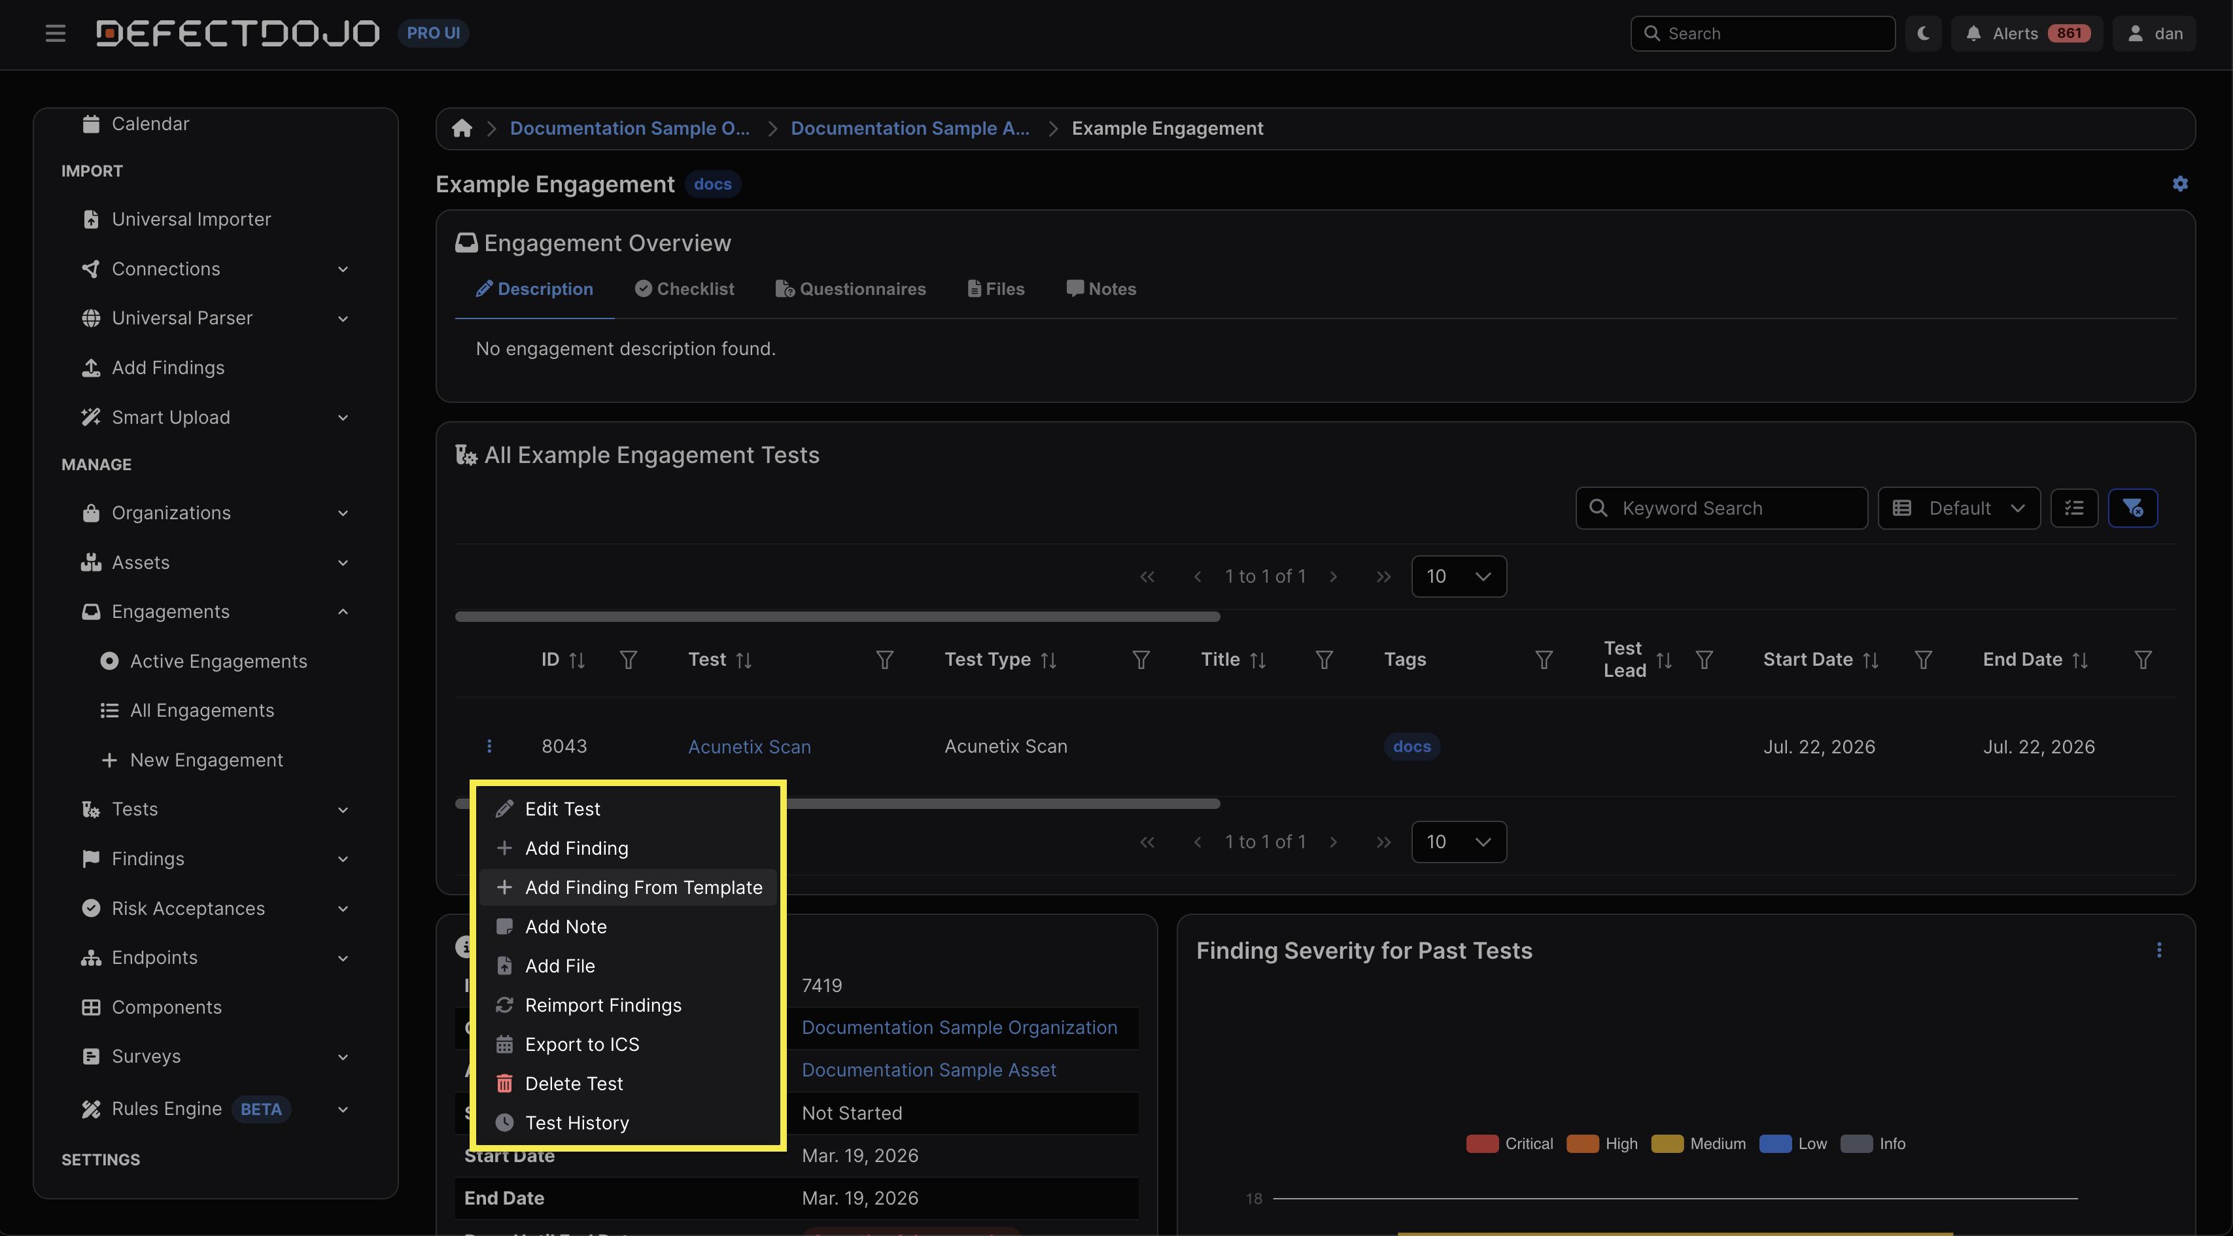Toggle Low legend swatch in chart
This screenshot has height=1236, width=2233.
pos(1774,1144)
